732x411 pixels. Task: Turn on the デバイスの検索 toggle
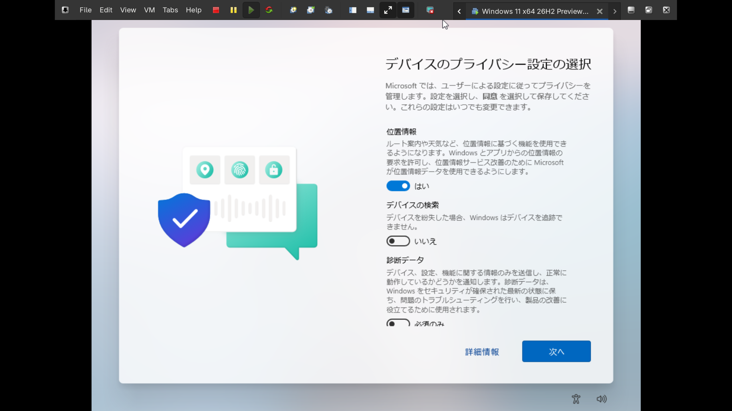pos(398,241)
